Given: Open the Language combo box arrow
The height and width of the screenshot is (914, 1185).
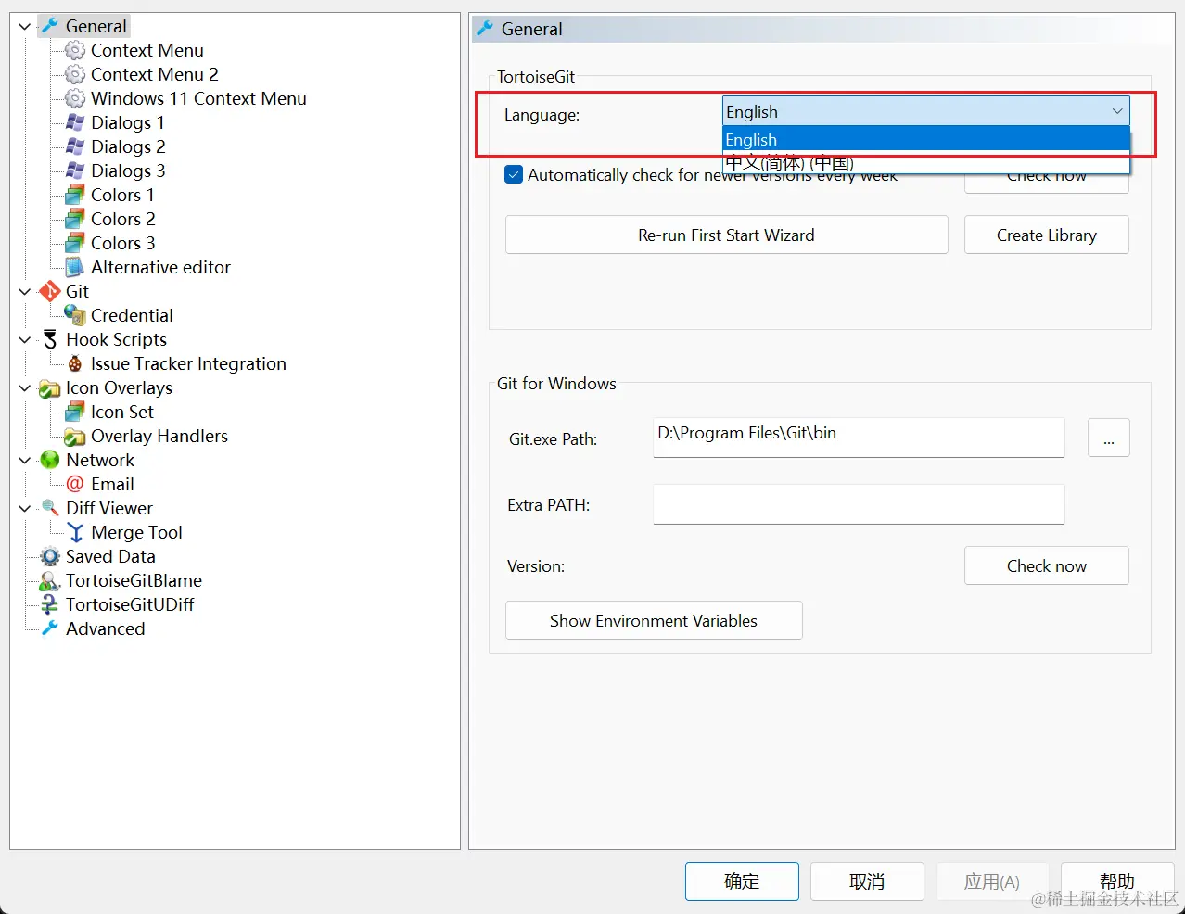Looking at the screenshot, I should [1117, 111].
